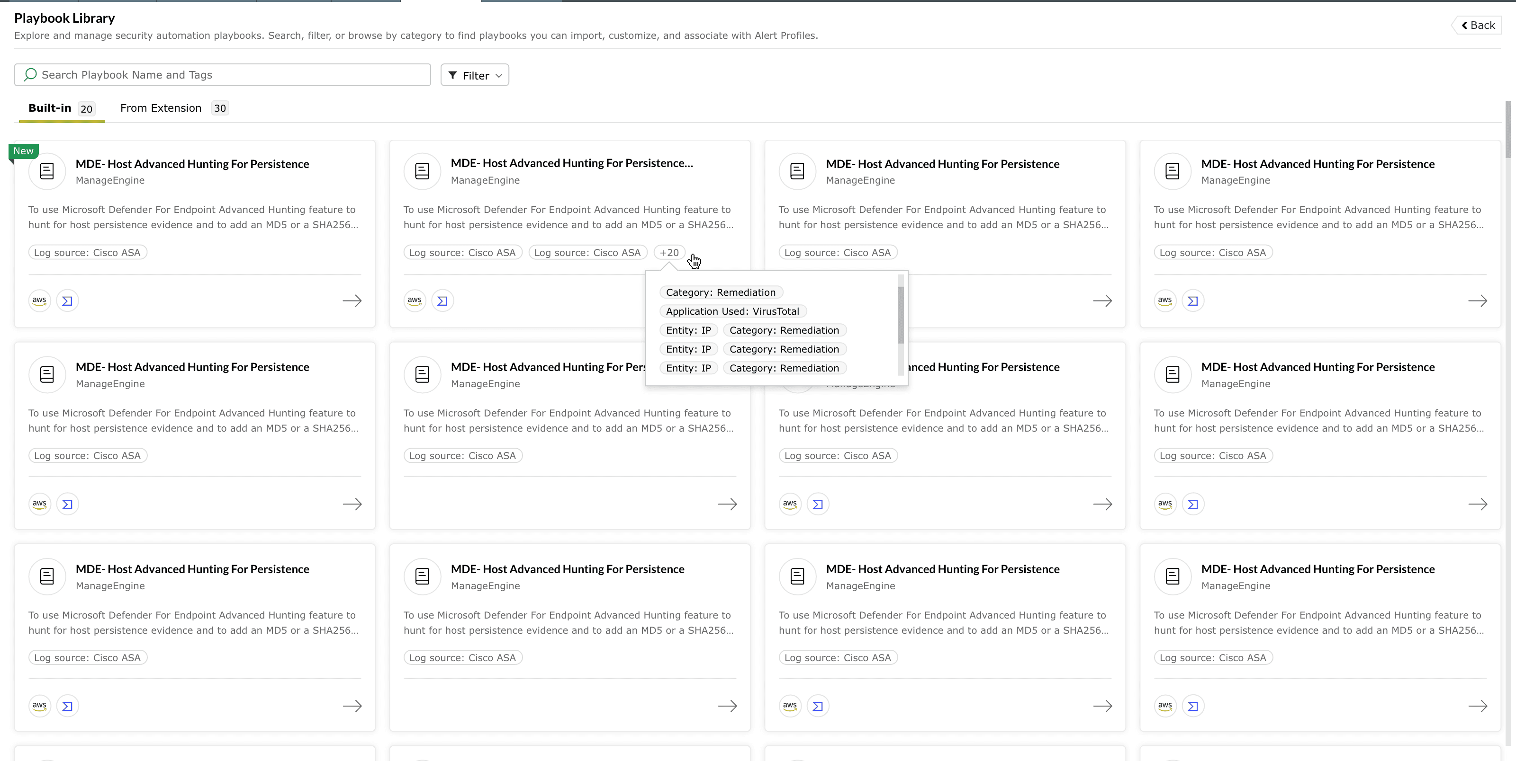Screen dimensions: 1516x761
Task: Click the sigma icon on the bottom row's third card
Action: (817, 706)
